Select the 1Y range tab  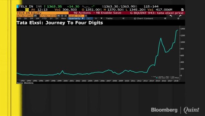tap(51, 18)
